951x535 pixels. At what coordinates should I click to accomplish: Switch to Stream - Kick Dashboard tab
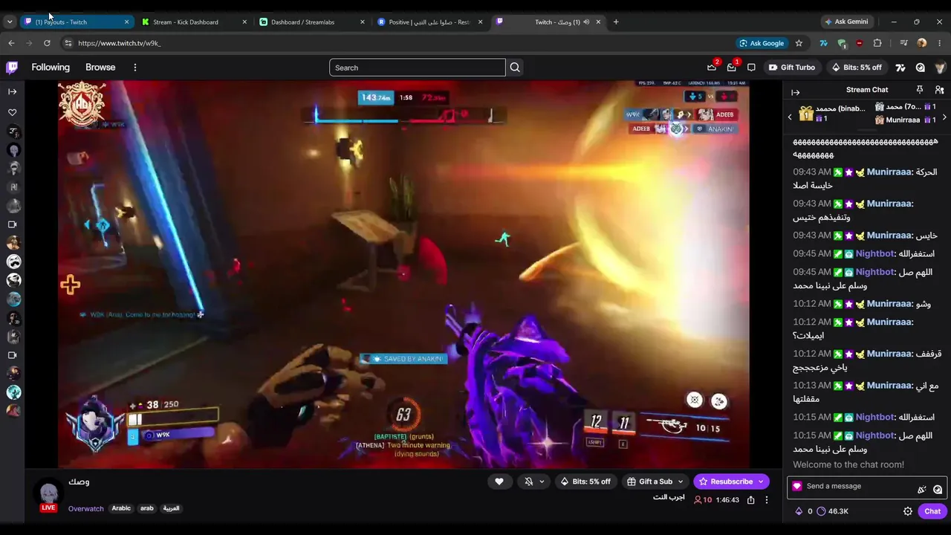click(195, 22)
